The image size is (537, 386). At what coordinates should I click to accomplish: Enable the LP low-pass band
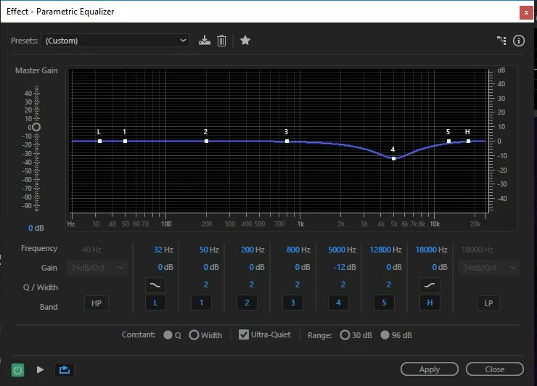(488, 303)
